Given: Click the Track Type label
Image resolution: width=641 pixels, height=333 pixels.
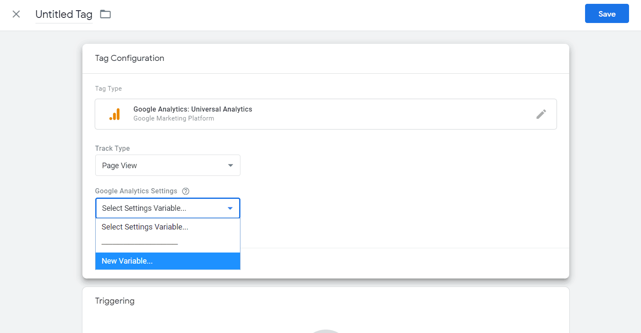Looking at the screenshot, I should [x=112, y=149].
